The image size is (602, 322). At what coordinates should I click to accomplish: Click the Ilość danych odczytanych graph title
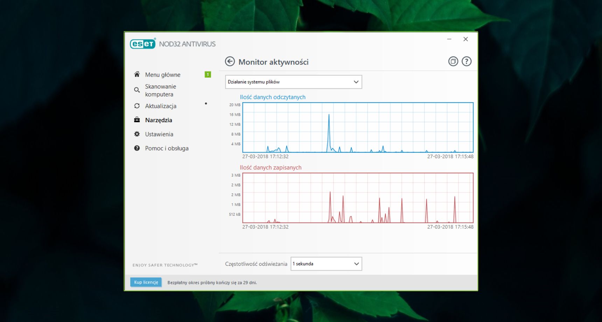(x=273, y=97)
